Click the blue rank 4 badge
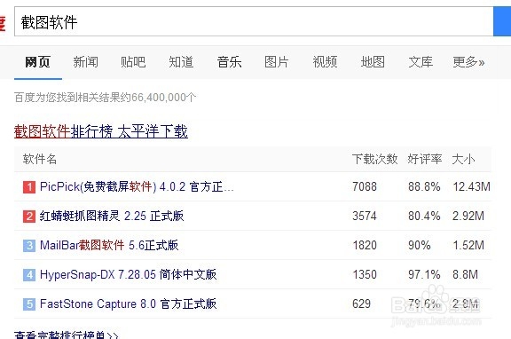The width and height of the screenshot is (511, 339). [x=29, y=275]
